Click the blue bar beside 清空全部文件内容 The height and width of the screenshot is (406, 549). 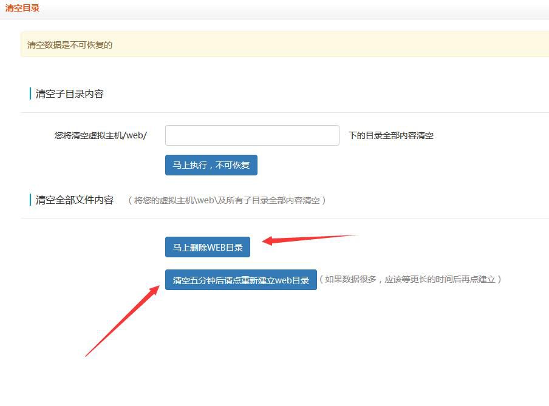(30, 200)
